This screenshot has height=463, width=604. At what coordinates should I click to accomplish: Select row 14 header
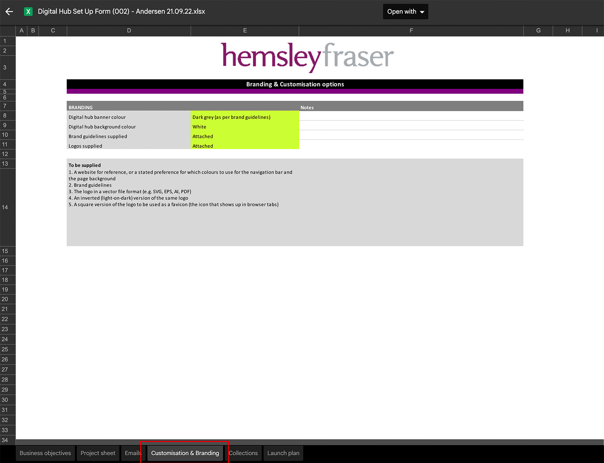coord(8,207)
